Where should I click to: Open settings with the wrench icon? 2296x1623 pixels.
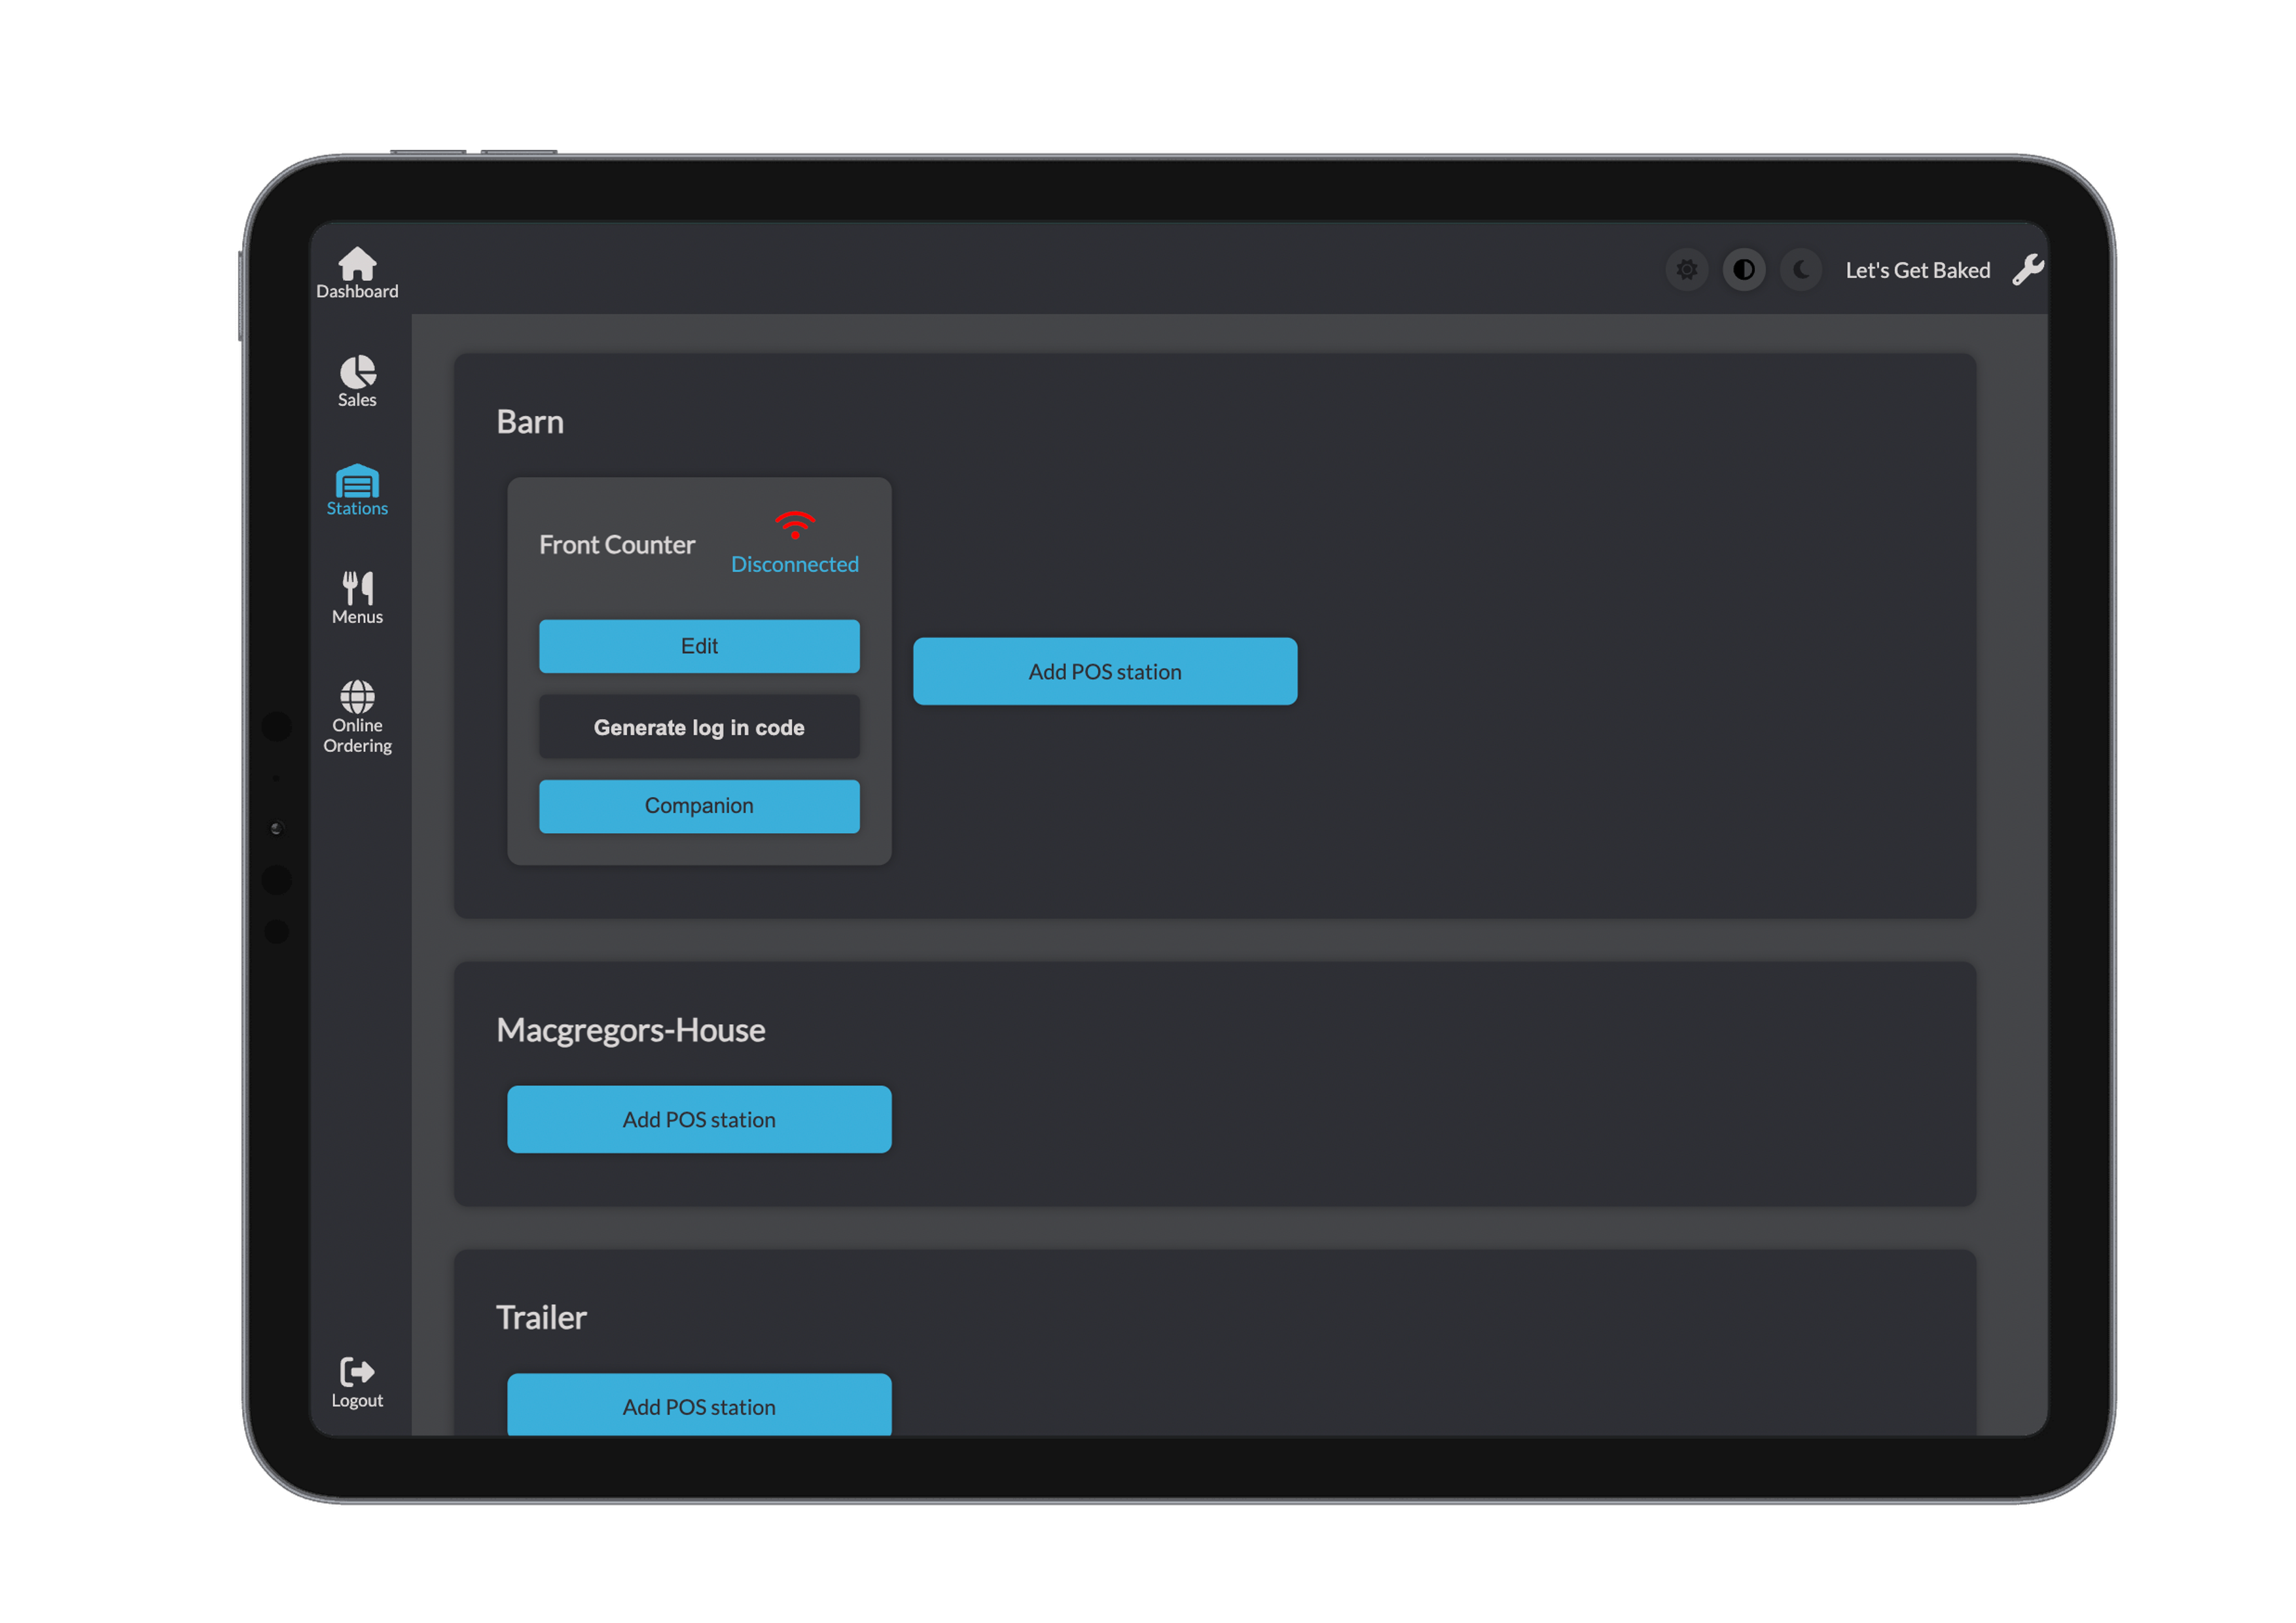[2028, 269]
